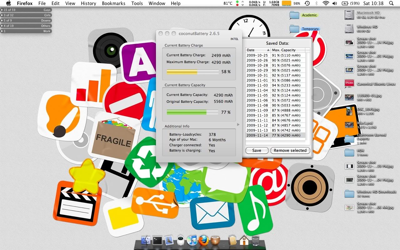Select the 110809-01.jpg thumbnail
The image size is (400, 250).
349,97
